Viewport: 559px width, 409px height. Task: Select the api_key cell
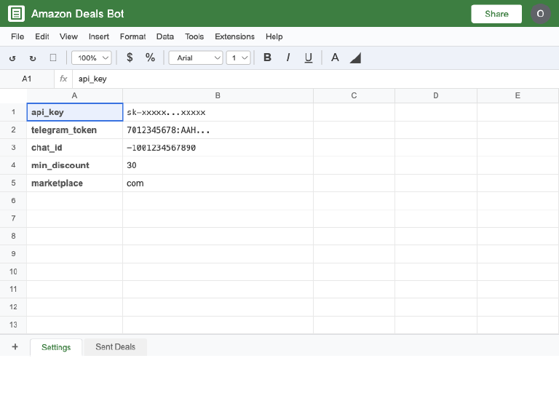75,112
